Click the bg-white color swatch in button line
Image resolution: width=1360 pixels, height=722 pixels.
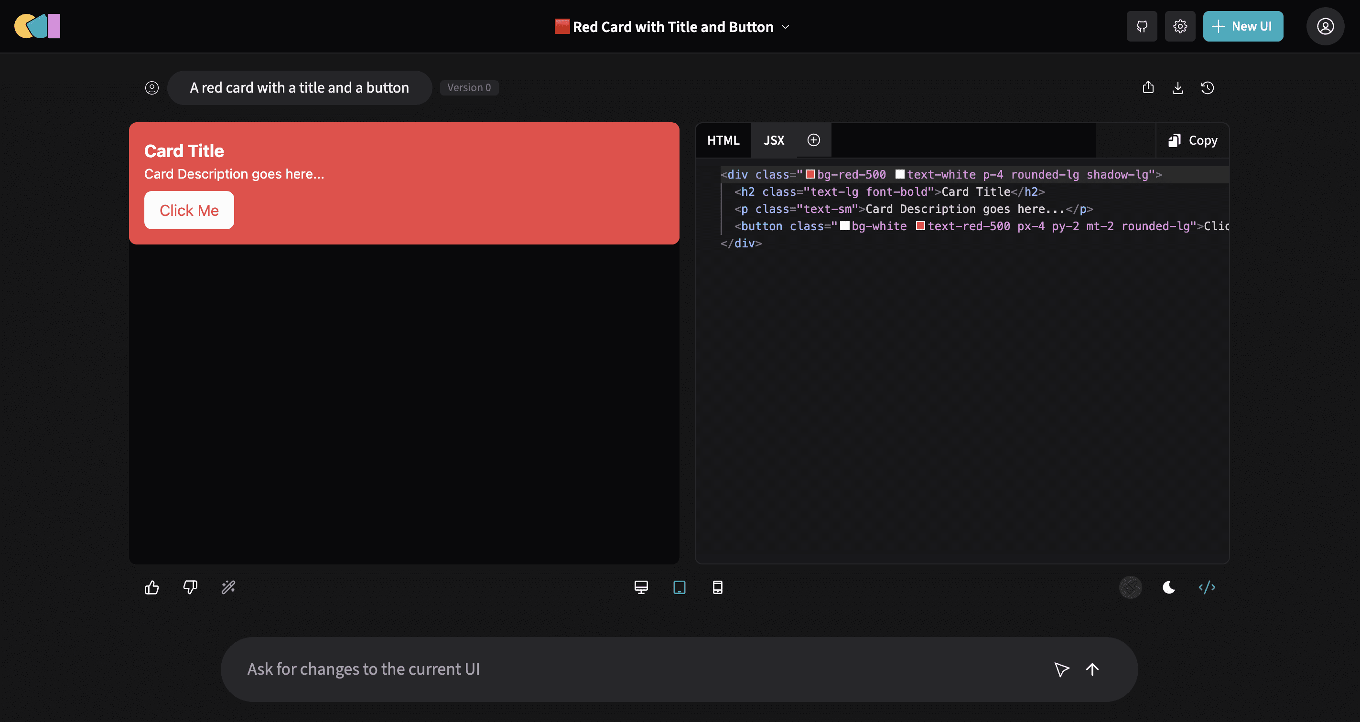click(844, 226)
